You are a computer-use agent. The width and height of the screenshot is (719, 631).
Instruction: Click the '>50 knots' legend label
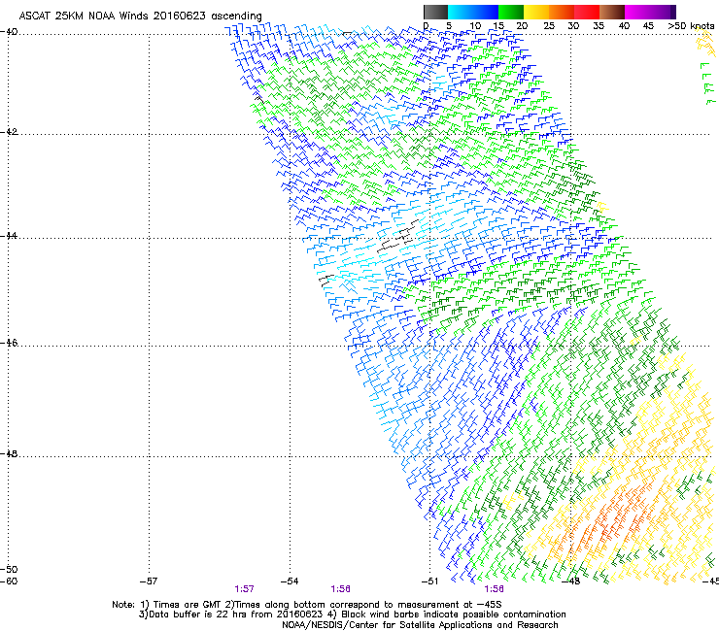tap(691, 26)
